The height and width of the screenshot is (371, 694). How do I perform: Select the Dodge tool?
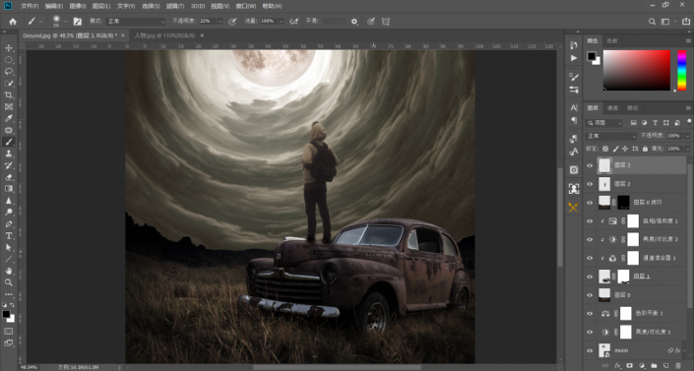point(9,212)
